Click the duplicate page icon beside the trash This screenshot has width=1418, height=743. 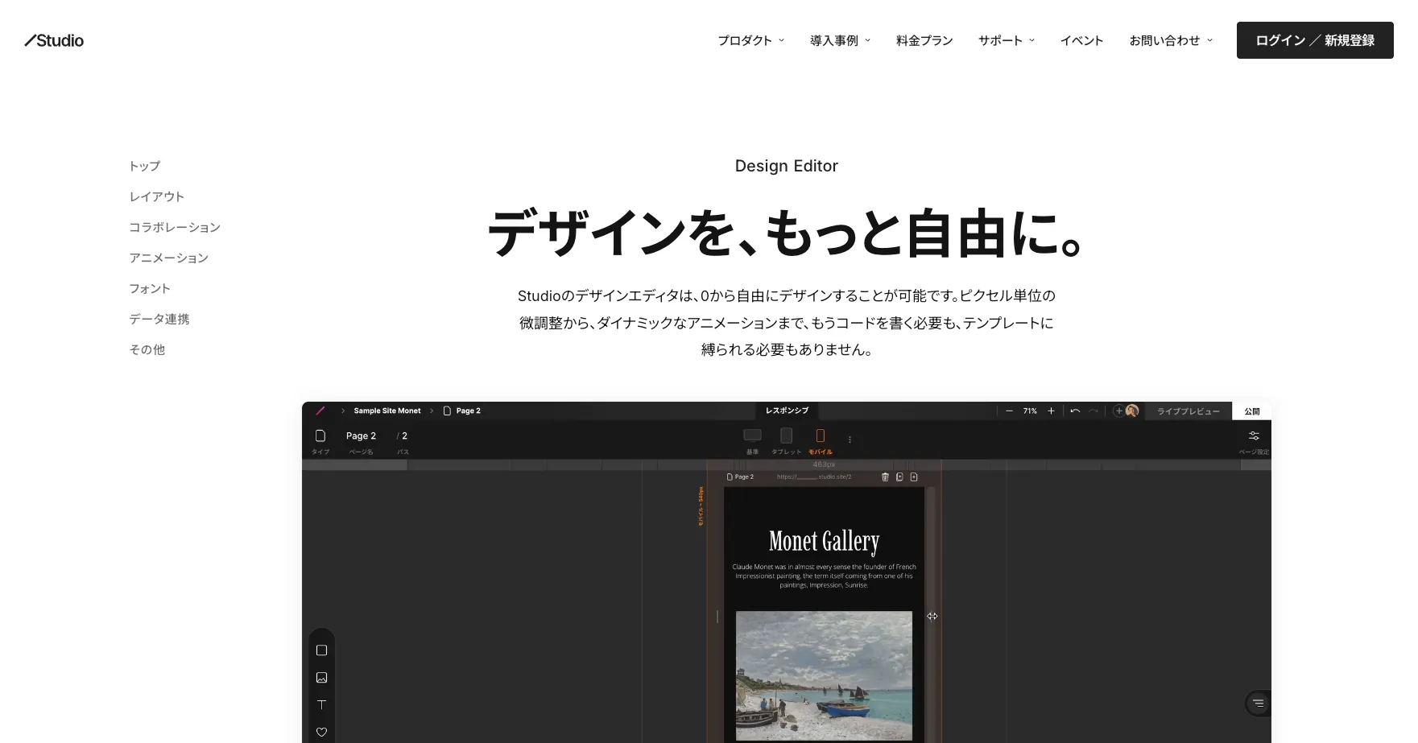tap(899, 477)
